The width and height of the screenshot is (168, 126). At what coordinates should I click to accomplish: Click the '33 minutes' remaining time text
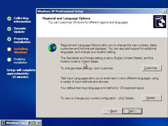point(20,77)
